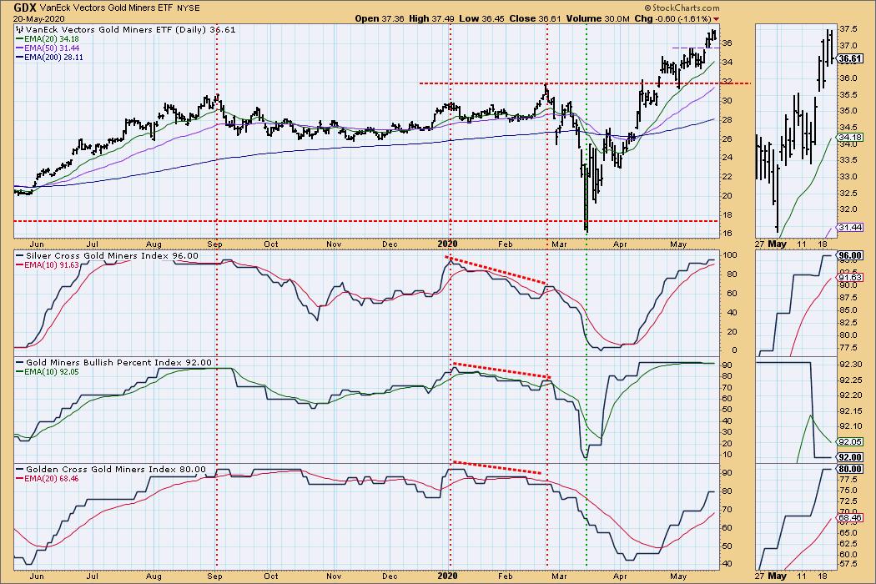Click the boxed 36.61 price tag on right axis
This screenshot has width=876, height=584.
[850, 58]
